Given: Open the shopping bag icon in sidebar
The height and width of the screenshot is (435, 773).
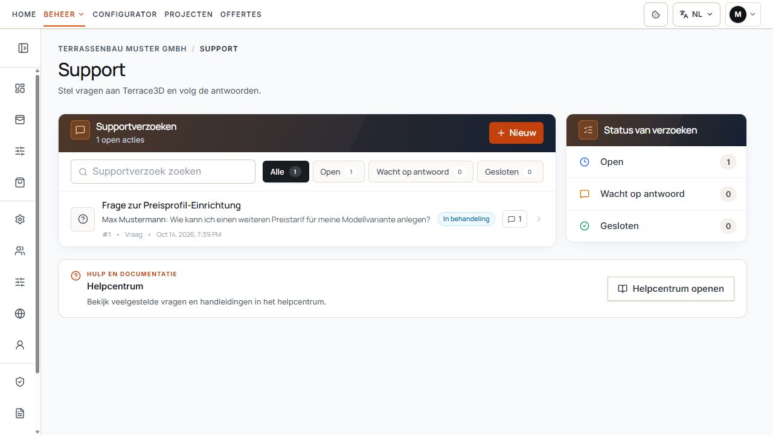Looking at the screenshot, I should point(20,182).
